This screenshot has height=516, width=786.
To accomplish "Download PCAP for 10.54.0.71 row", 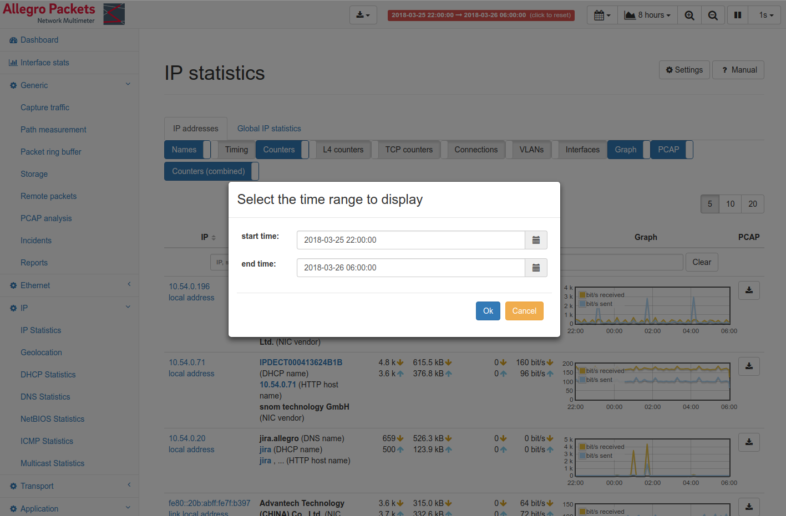I will pyautogui.click(x=749, y=366).
